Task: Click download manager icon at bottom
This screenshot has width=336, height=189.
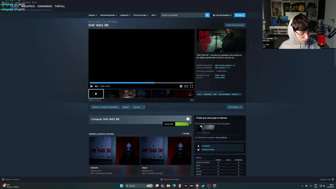Action: [x=162, y=180]
